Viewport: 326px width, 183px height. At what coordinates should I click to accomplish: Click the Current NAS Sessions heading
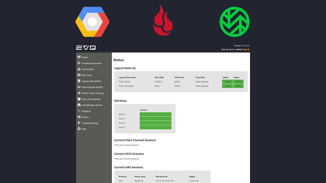click(128, 167)
